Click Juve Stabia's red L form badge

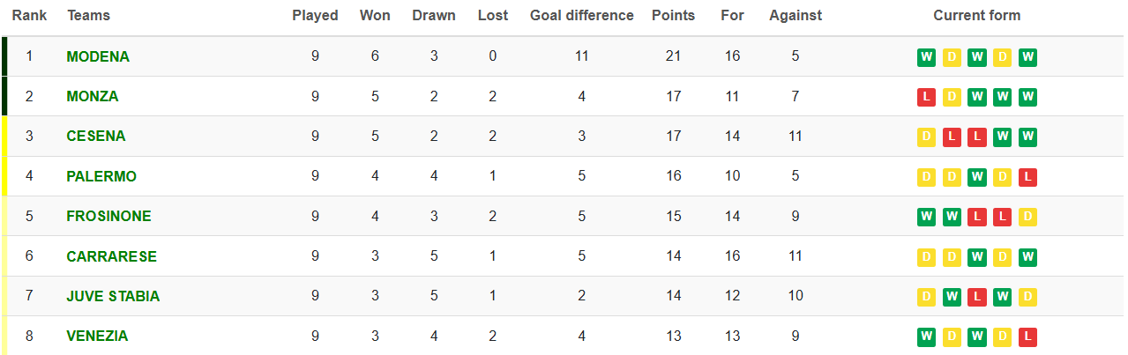976,297
